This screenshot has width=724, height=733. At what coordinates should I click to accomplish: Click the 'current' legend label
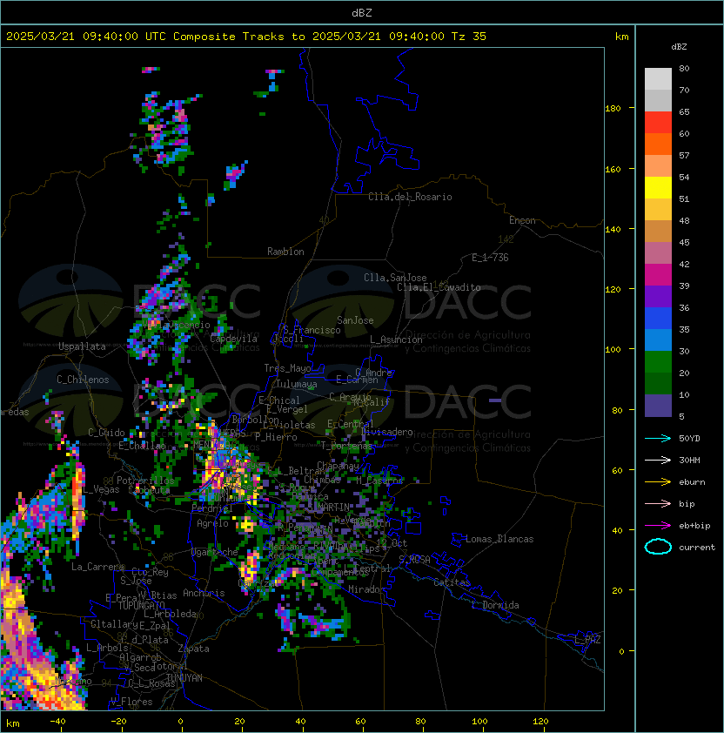tap(697, 548)
